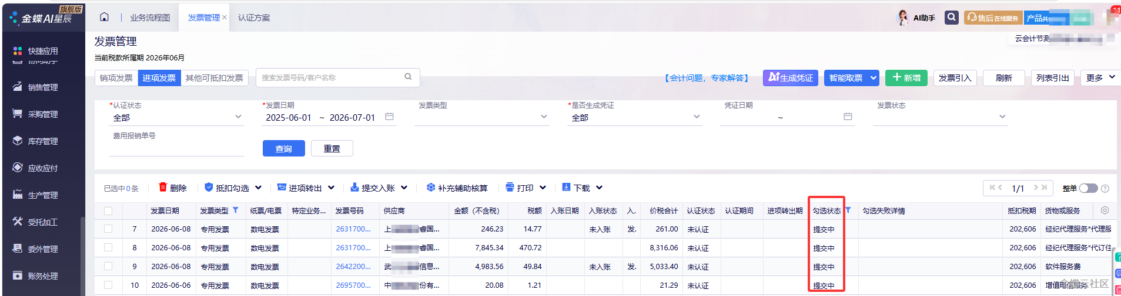Click the 刷新 button
Viewport: 1121px width, 296px height.
pos(1004,77)
